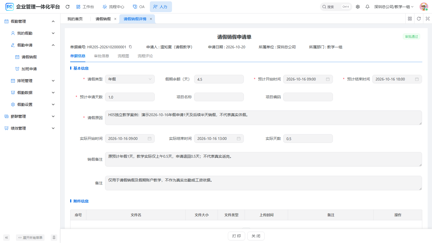Open 流程中心 in top navigation

click(x=113, y=7)
